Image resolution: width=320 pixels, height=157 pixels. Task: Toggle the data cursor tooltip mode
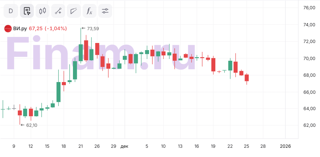point(27,11)
